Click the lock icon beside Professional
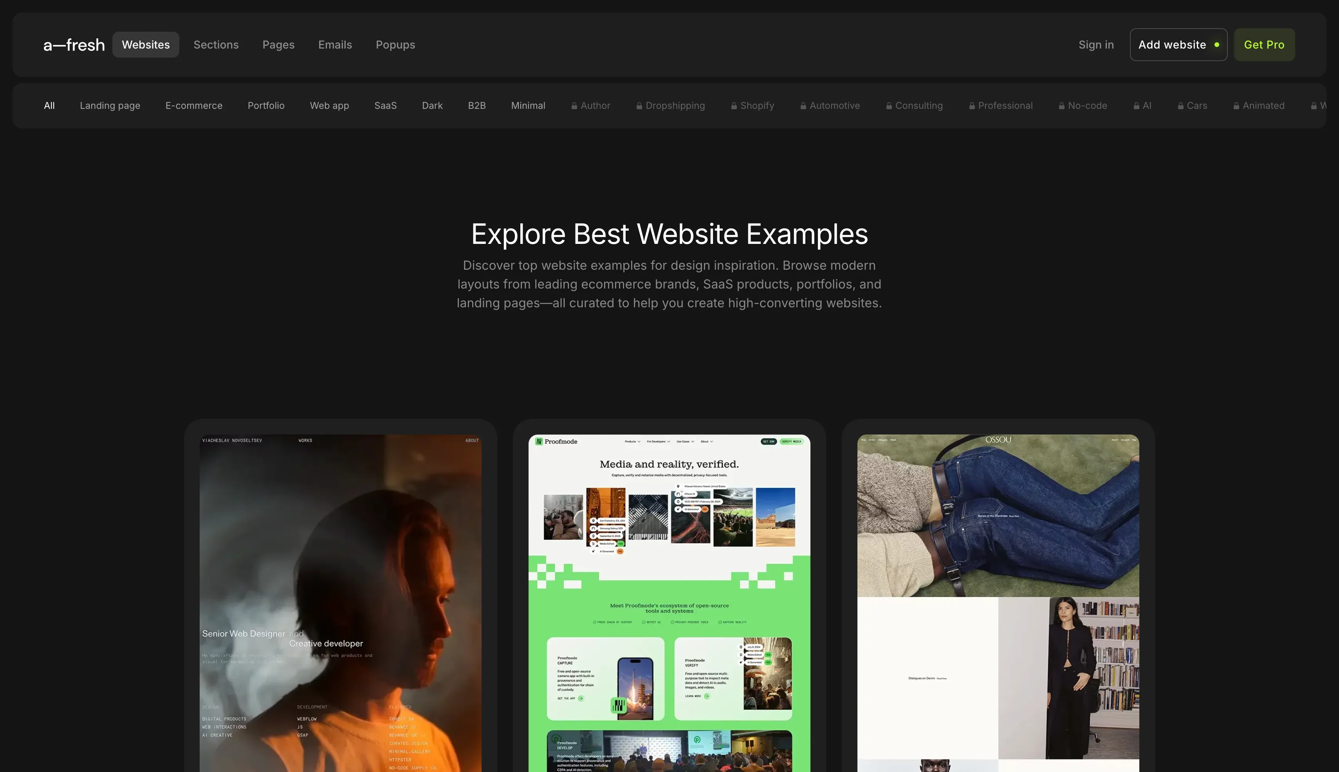The width and height of the screenshot is (1339, 772). pos(971,106)
